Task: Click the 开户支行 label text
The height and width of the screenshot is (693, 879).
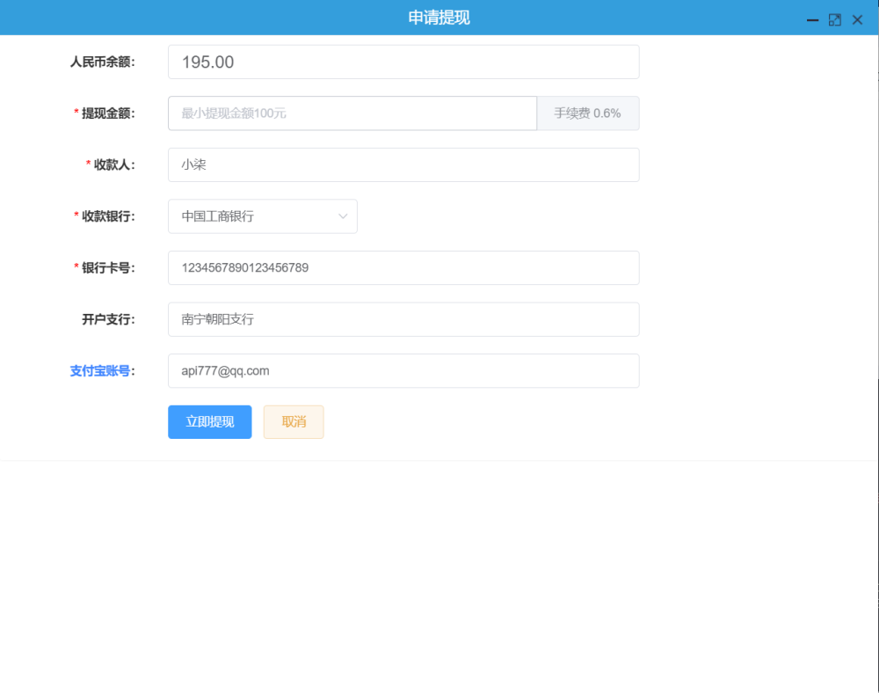Action: click(x=108, y=319)
